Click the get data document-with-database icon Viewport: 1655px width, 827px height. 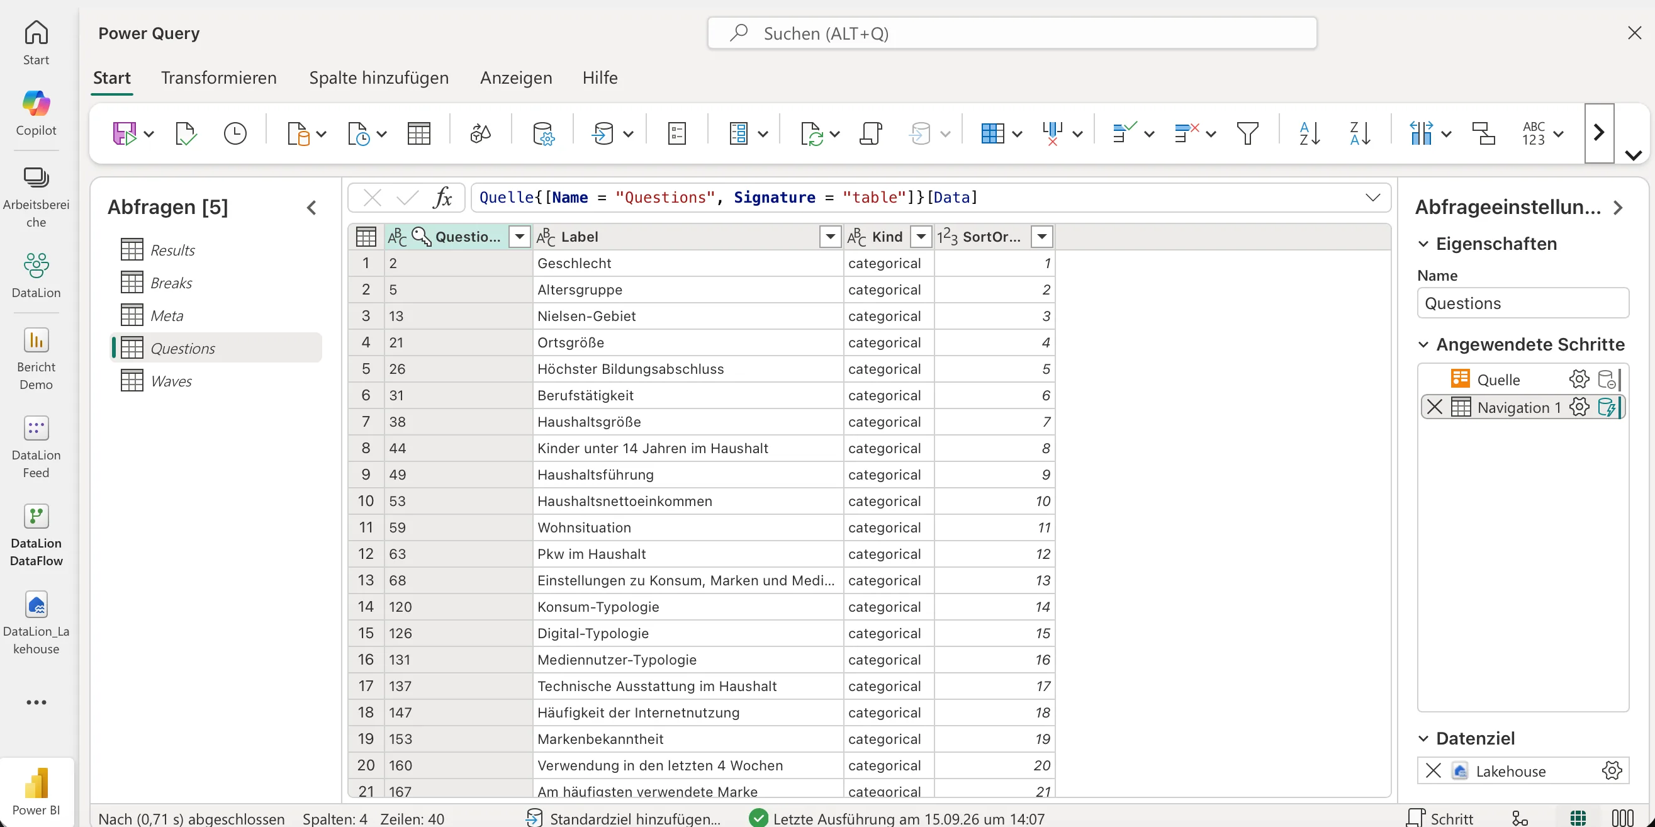coord(299,133)
